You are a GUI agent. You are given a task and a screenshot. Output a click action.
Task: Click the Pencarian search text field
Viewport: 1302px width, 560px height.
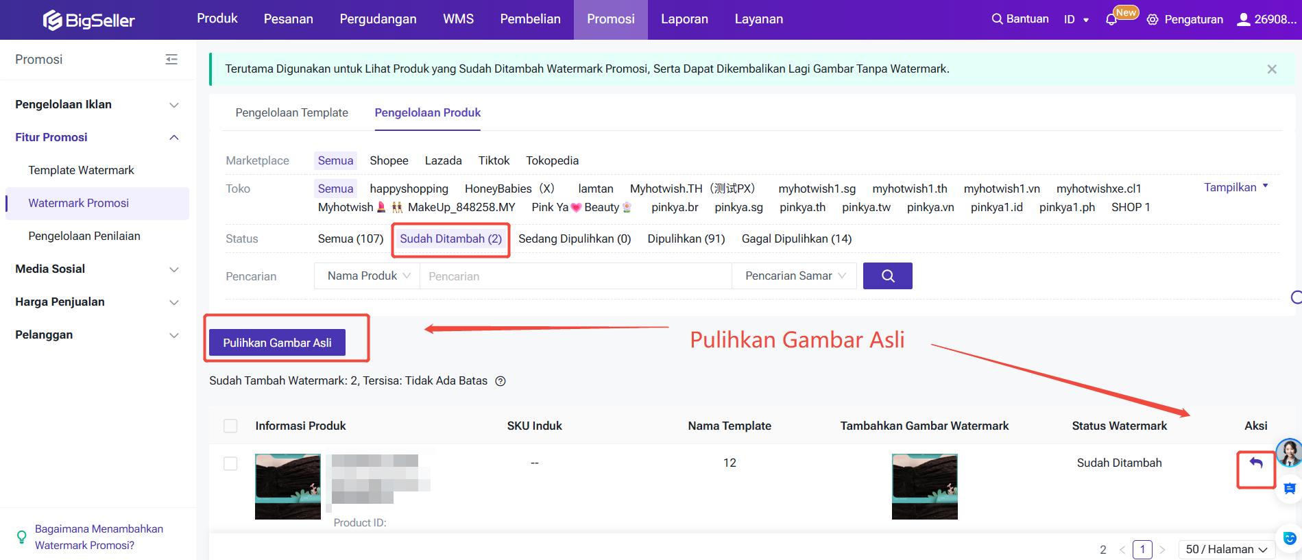575,276
